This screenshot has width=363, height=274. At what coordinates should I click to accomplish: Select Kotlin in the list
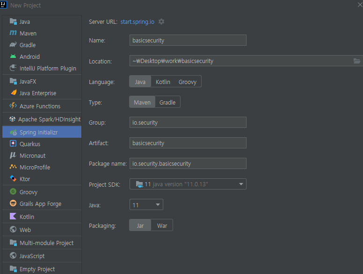[x=42, y=217]
